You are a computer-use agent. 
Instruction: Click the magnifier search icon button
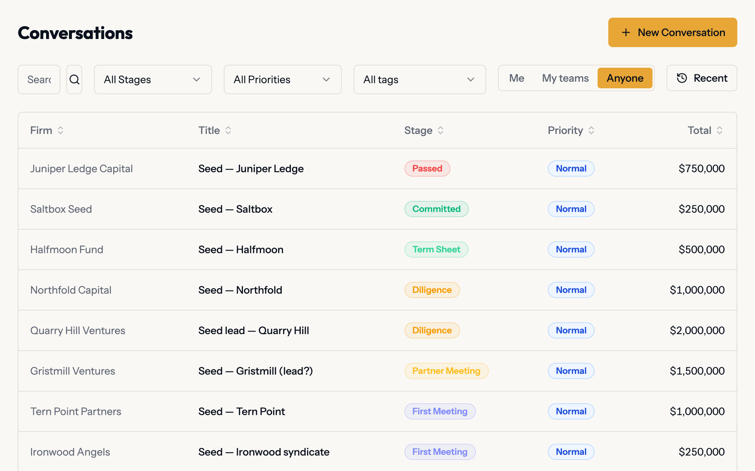point(74,79)
